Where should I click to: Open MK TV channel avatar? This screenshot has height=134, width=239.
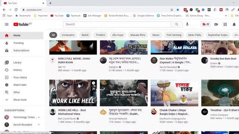[x=53, y=60]
